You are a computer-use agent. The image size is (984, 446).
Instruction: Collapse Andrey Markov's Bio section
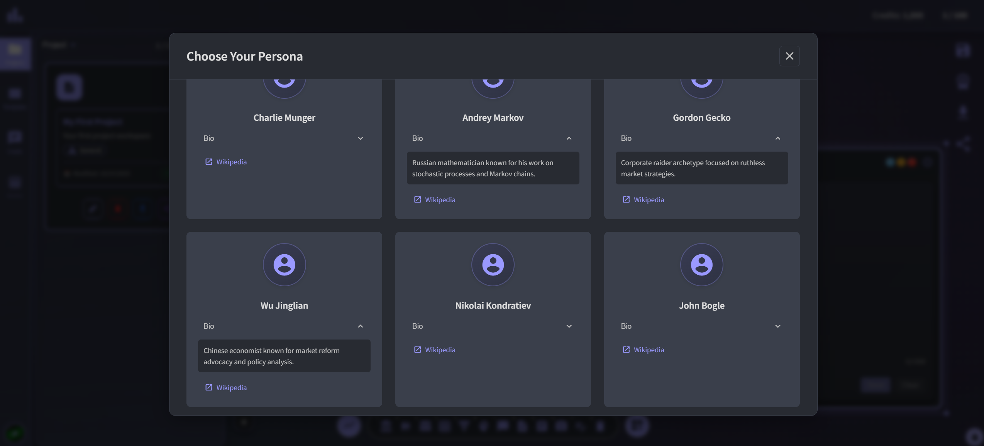569,138
